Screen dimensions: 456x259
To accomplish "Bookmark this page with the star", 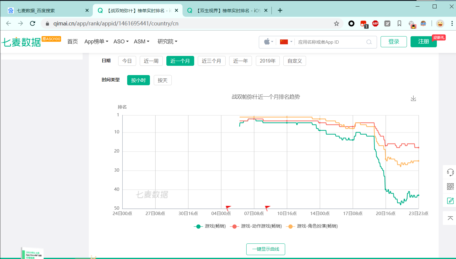I will point(336,23).
